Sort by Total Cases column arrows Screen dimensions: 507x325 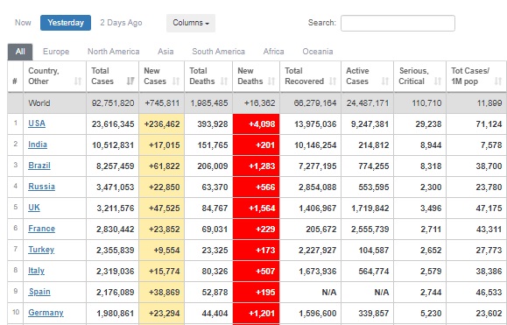[x=130, y=81]
